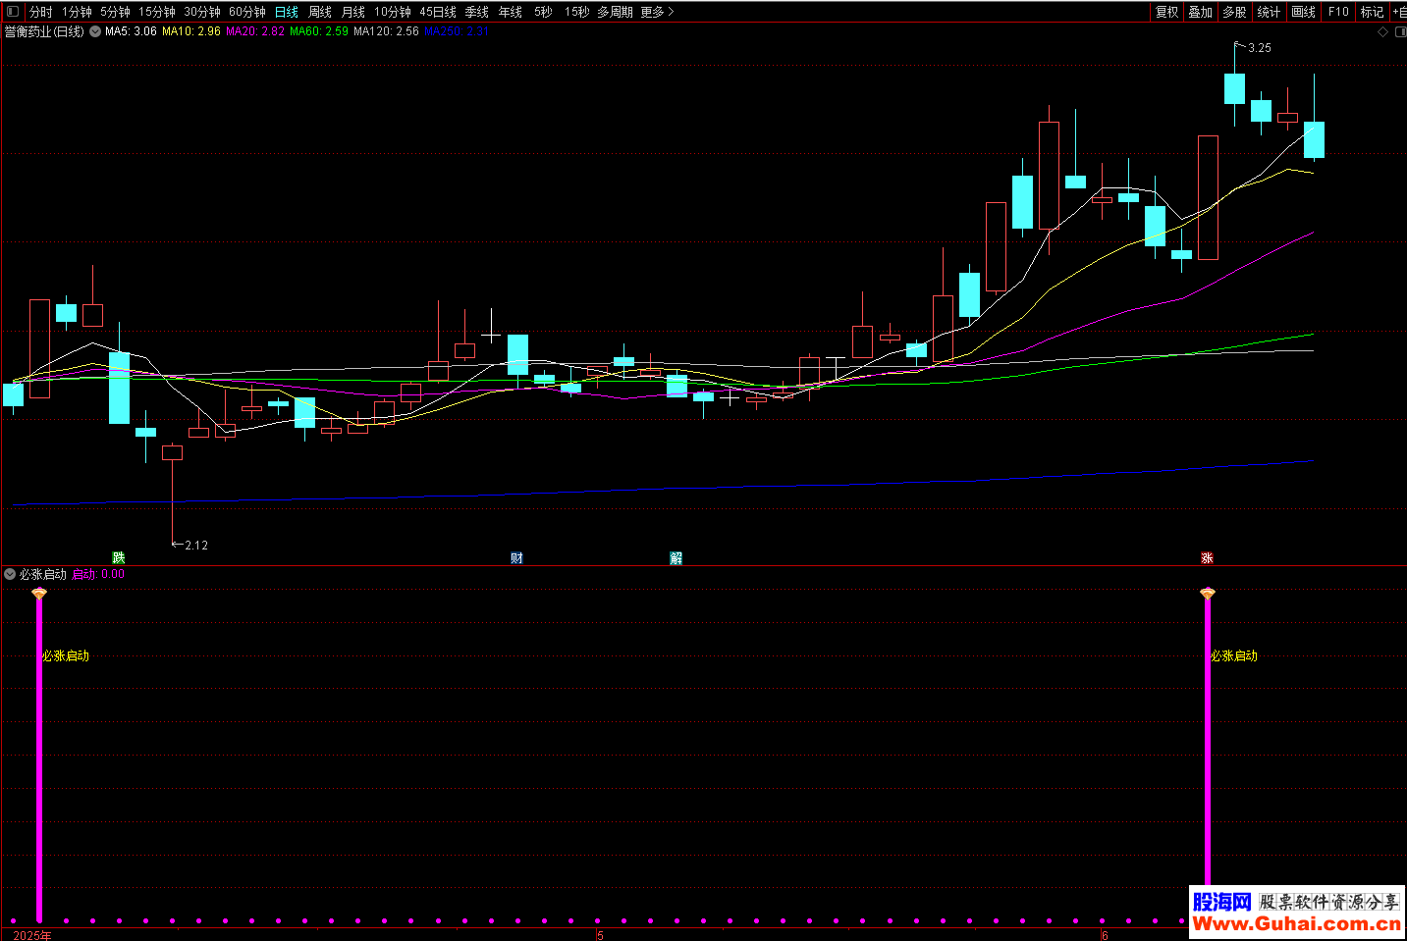This screenshot has height=941, width=1407.
Task: Click the left 必涨启动 signal diamond marker
Action: coord(39,594)
